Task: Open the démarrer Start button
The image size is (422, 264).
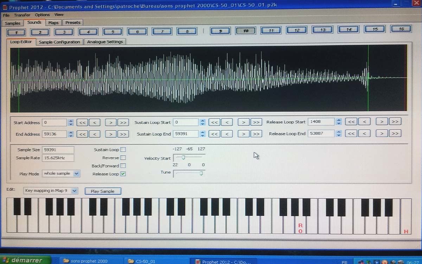Action: click(x=26, y=260)
